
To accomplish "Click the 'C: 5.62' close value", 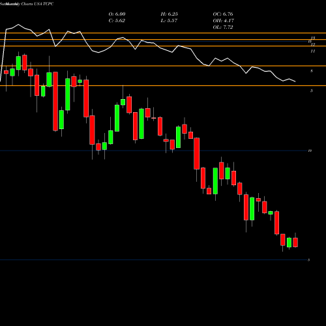I will click(117, 21).
